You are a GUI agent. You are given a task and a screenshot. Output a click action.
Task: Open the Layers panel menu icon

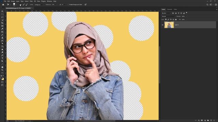[217, 9]
